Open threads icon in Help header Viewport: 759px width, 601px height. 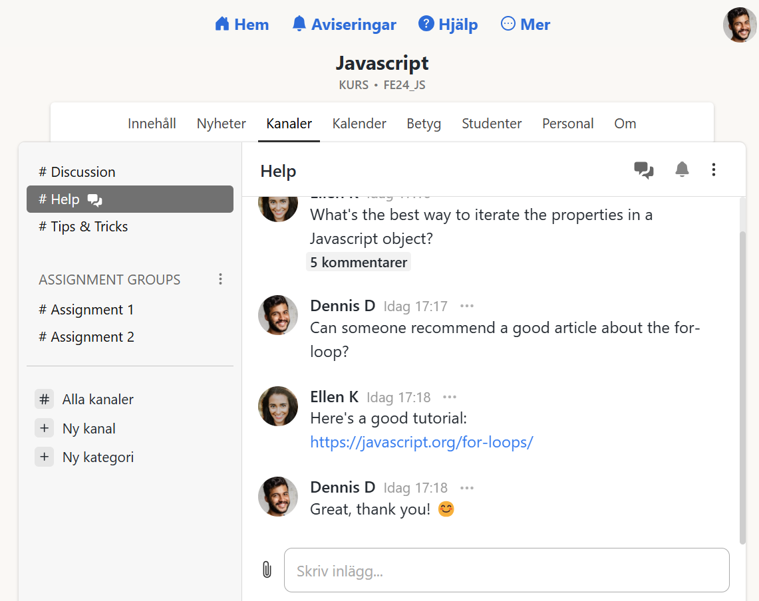pyautogui.click(x=643, y=170)
